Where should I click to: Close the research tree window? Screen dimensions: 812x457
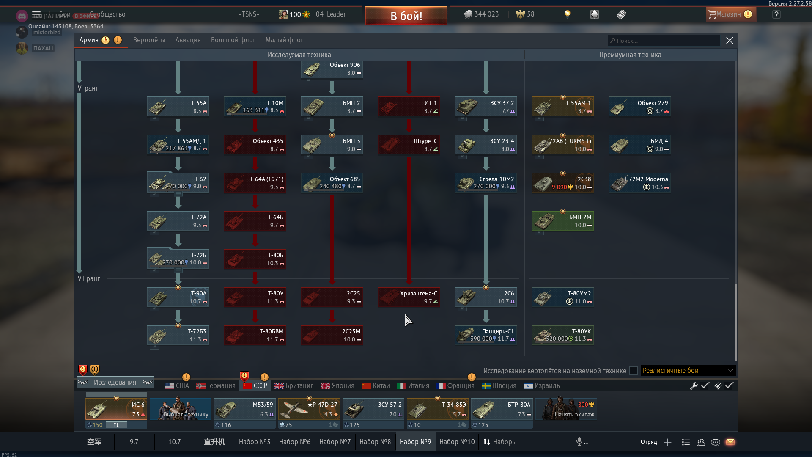click(730, 41)
